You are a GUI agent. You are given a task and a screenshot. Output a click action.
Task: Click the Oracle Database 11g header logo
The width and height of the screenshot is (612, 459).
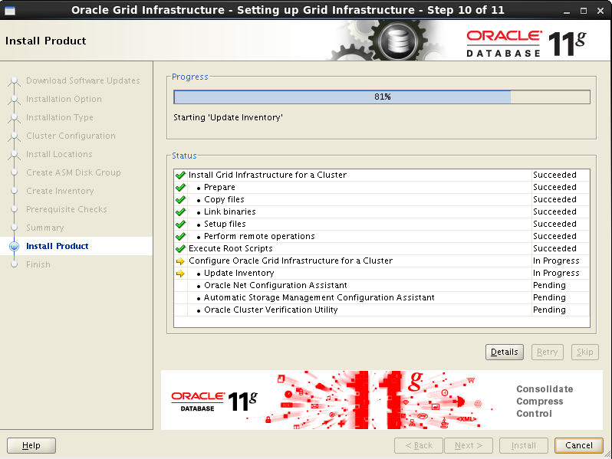[x=526, y=43]
